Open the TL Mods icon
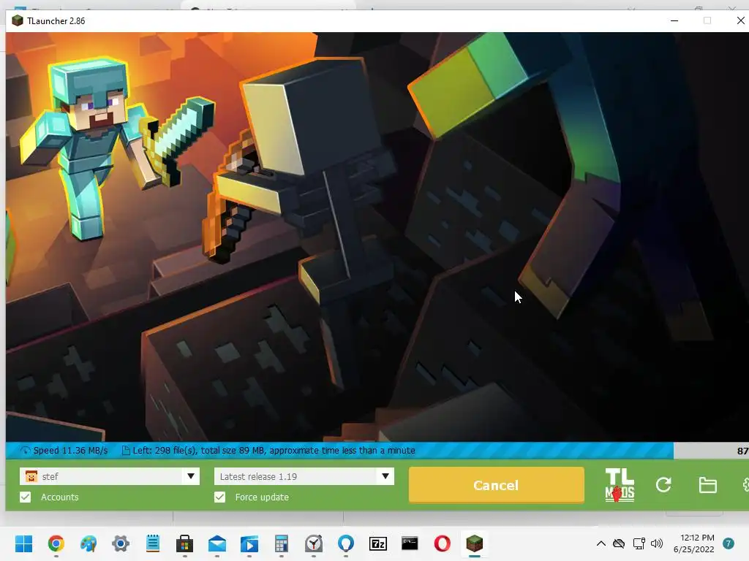 tap(620, 485)
